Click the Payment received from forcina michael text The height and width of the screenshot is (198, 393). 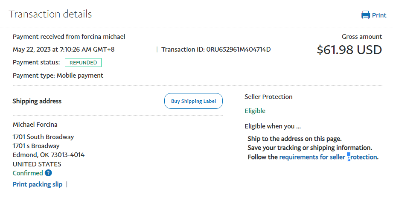click(69, 37)
